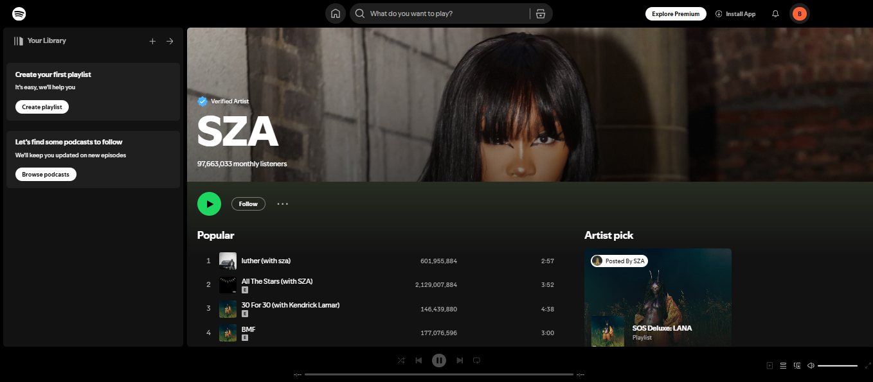Click the Explore Premium button

[676, 13]
